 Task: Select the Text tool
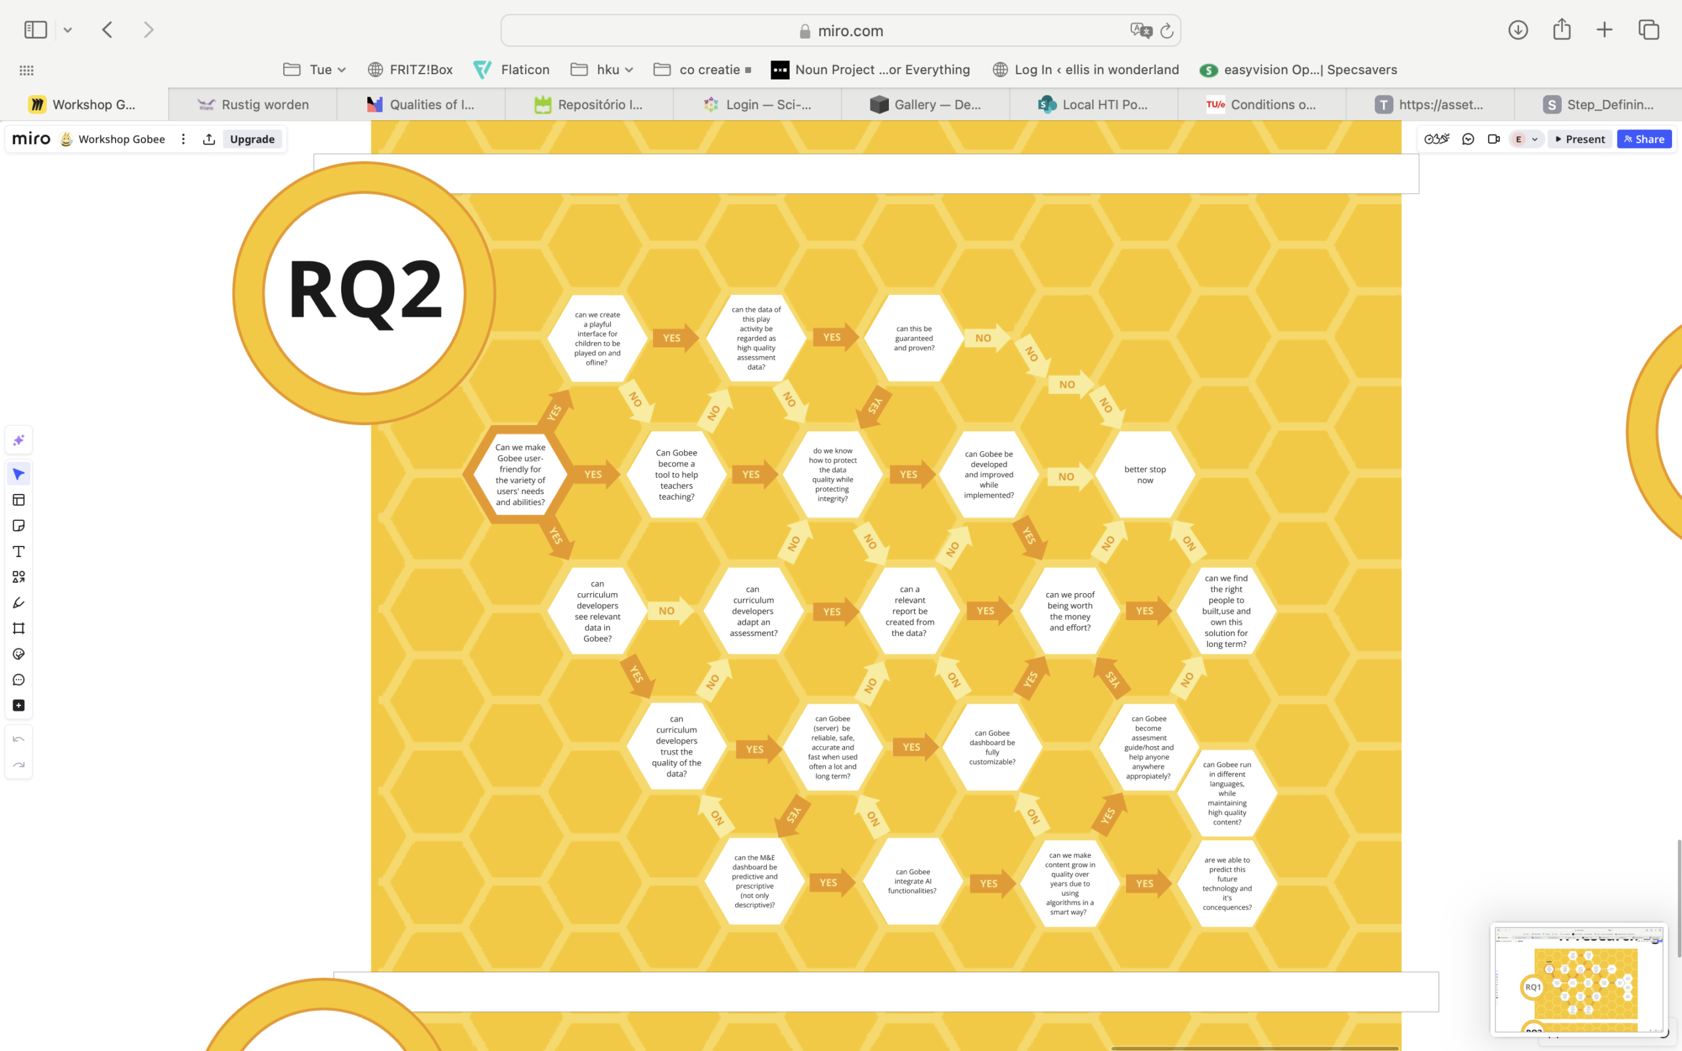tap(19, 551)
